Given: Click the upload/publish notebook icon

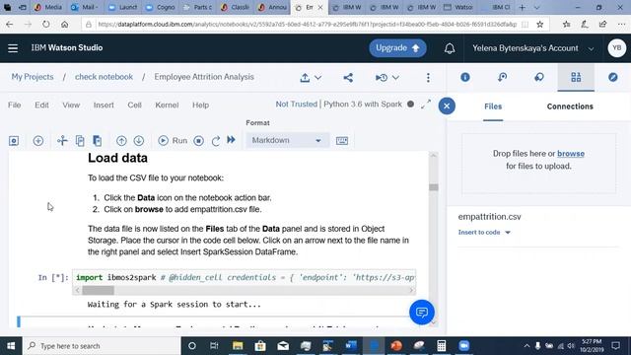Looking at the screenshot, I should [x=305, y=77].
